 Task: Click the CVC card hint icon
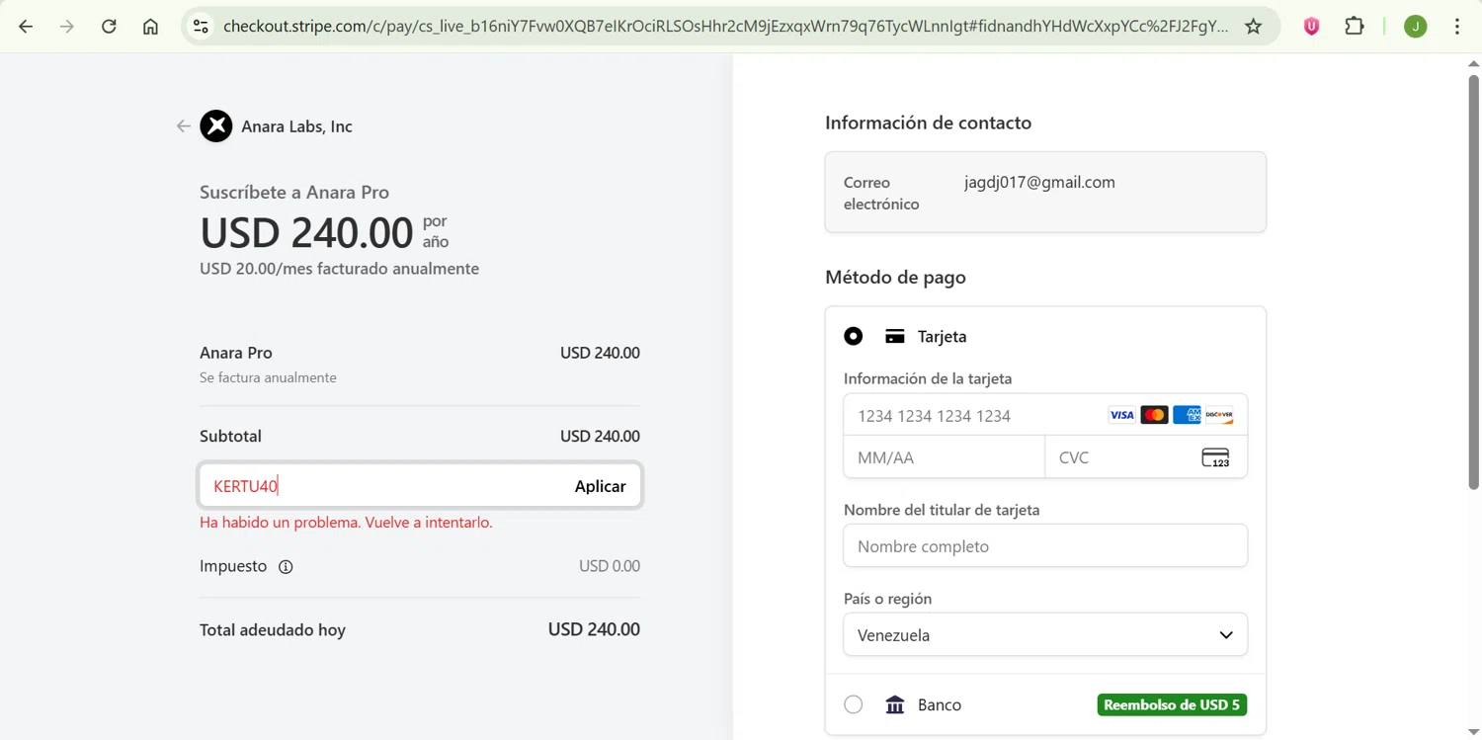point(1215,457)
